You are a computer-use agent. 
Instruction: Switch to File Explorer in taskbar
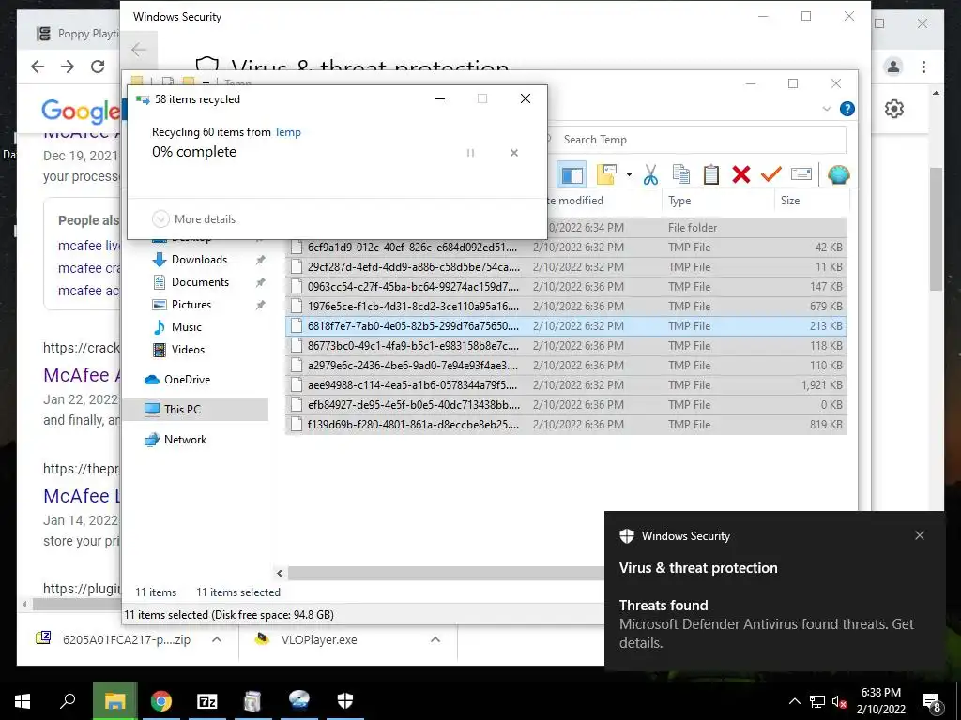coord(114,701)
